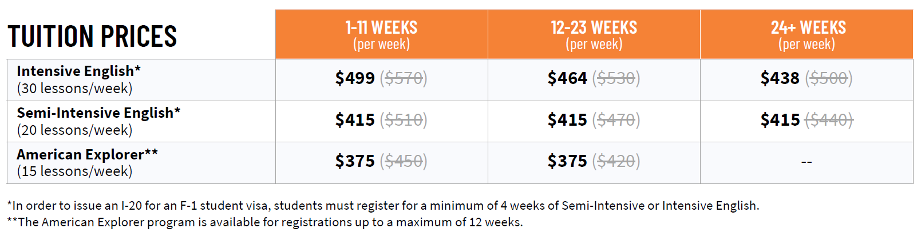Select the '12-23 WEEKS' column header
921x236 pixels.
(594, 28)
